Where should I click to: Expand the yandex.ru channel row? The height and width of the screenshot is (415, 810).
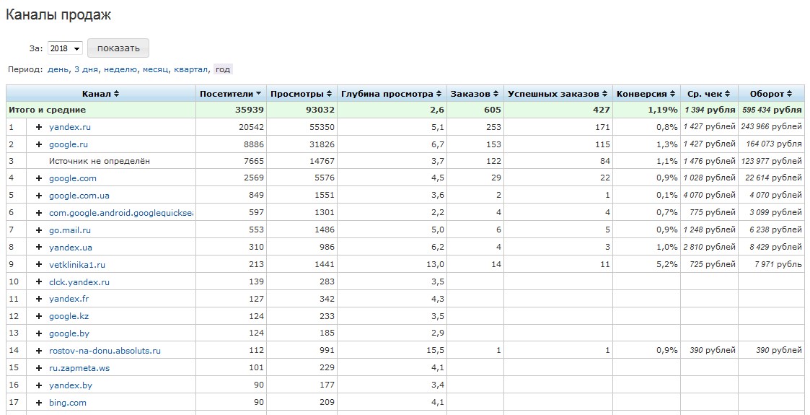pos(39,127)
